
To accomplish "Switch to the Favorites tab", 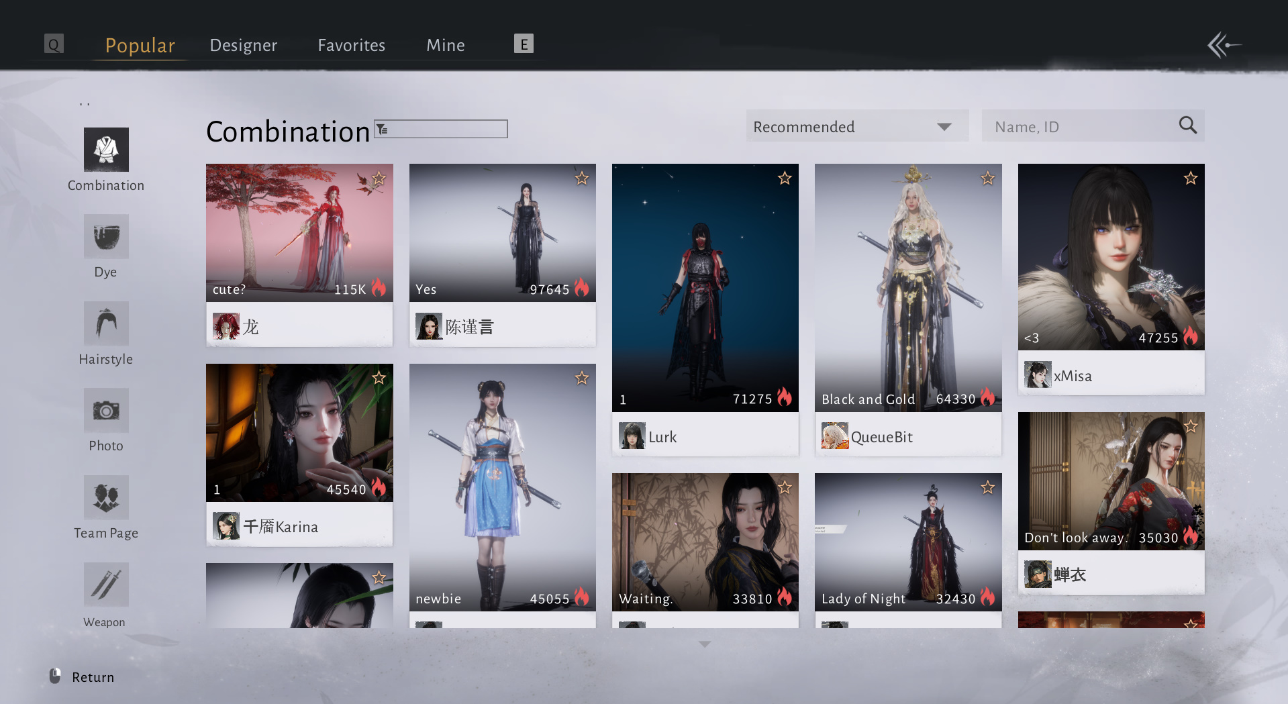I will click(x=351, y=45).
